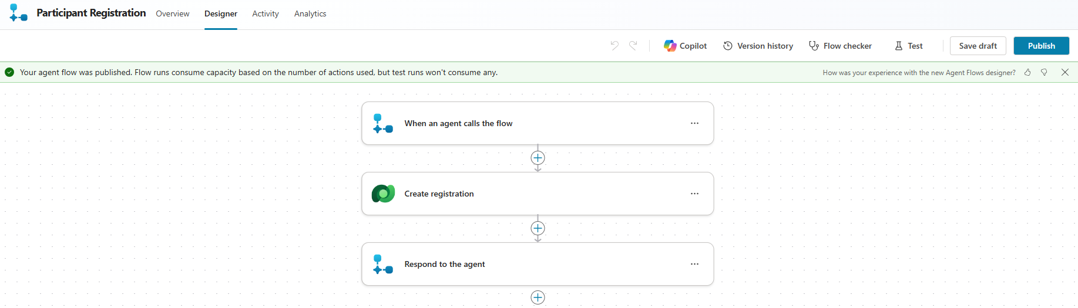Open the Analytics tab
The width and height of the screenshot is (1078, 308).
pyautogui.click(x=310, y=13)
